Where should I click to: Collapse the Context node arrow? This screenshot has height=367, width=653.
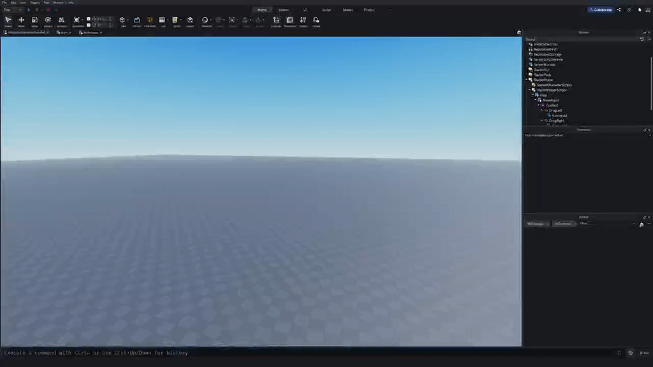pyautogui.click(x=538, y=105)
